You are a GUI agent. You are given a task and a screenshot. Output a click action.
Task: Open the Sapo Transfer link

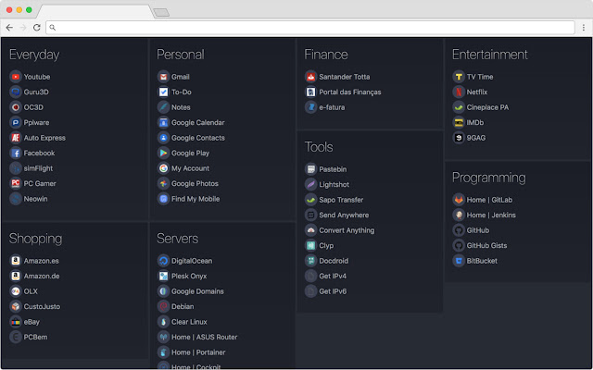click(x=341, y=200)
